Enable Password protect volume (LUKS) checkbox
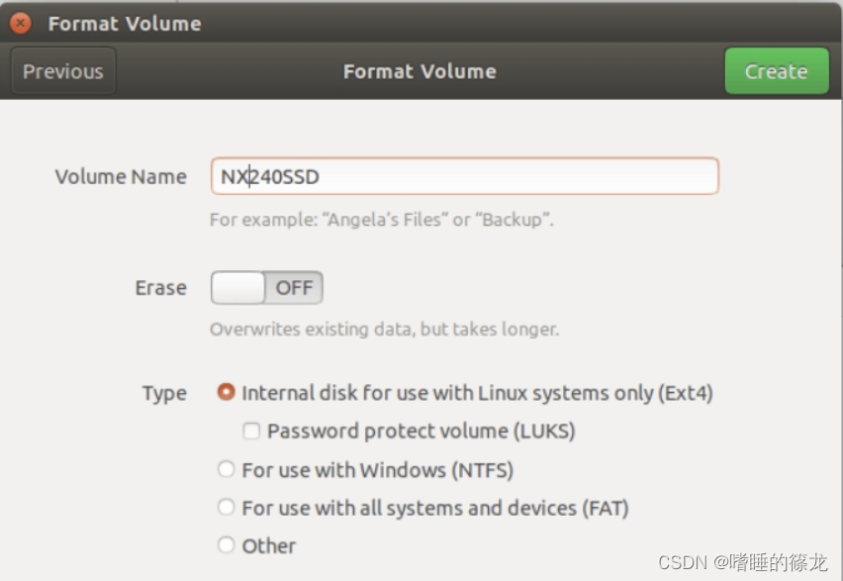 click(x=252, y=432)
